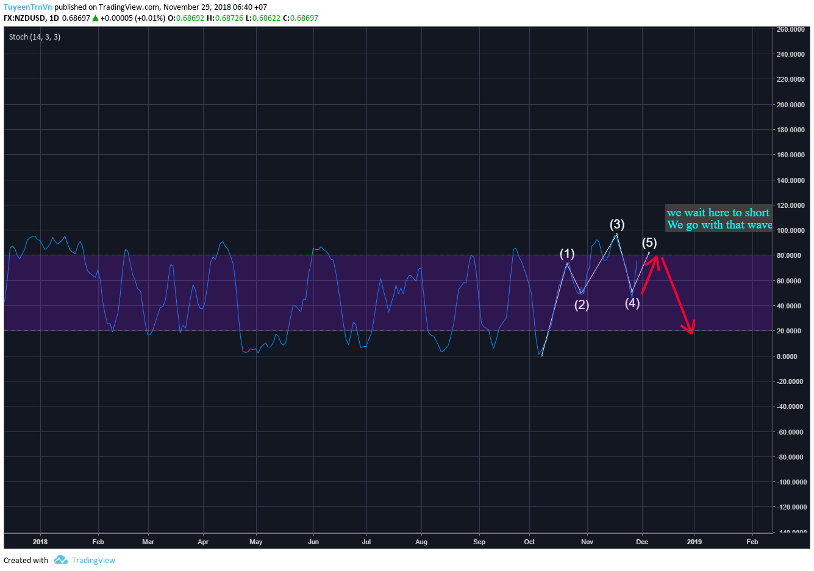The image size is (814, 571).
Task: Click the 1D timeframe text in the header
Action: [x=54, y=18]
